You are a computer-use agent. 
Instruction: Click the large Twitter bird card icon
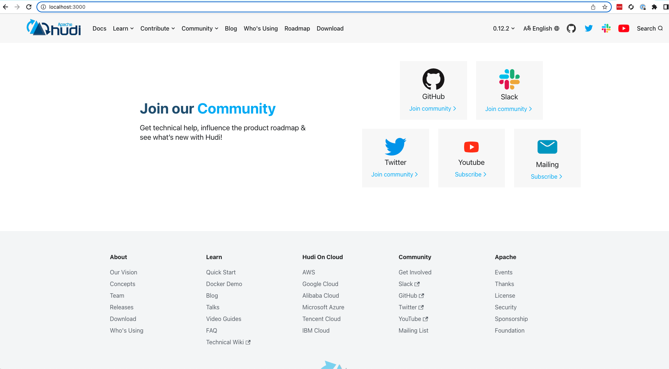click(x=396, y=147)
